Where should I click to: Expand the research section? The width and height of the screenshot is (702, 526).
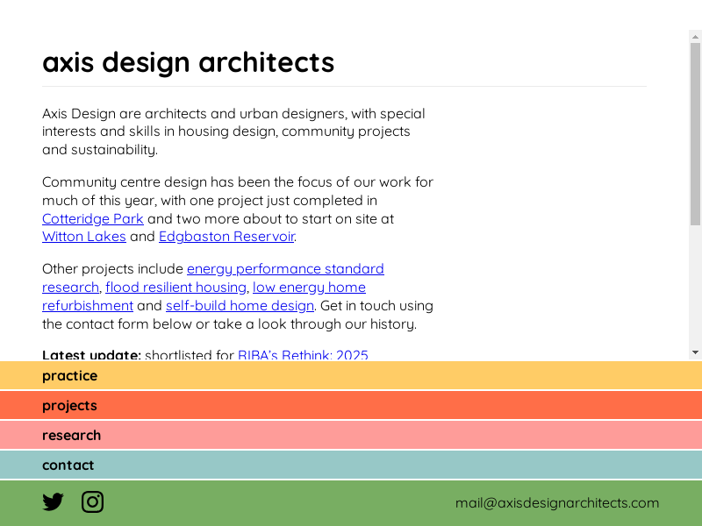[72, 436]
